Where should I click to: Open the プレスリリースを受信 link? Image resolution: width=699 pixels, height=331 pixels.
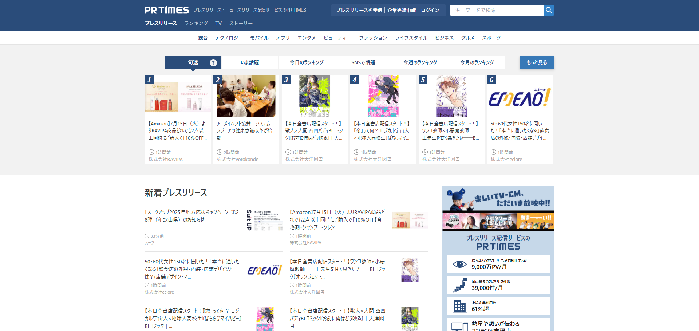pyautogui.click(x=359, y=10)
